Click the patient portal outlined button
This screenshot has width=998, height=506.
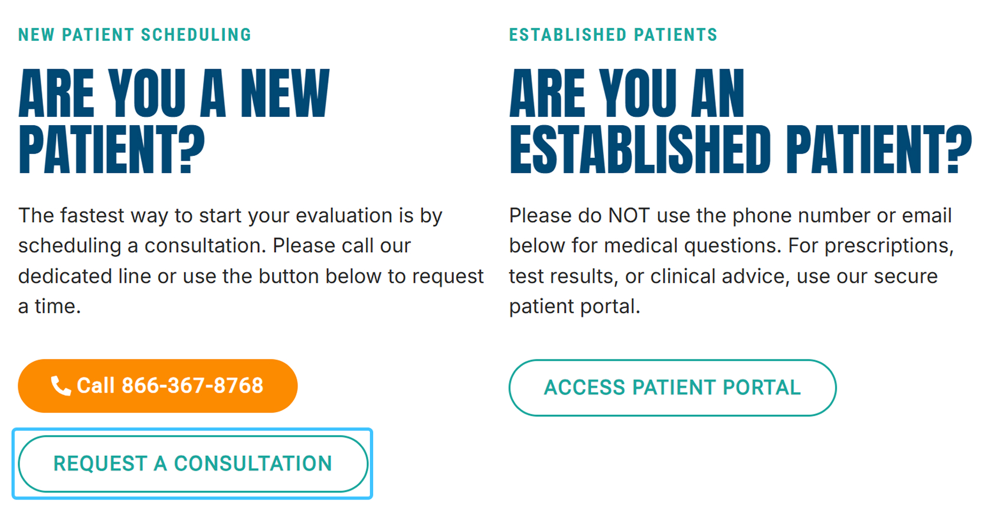(673, 387)
